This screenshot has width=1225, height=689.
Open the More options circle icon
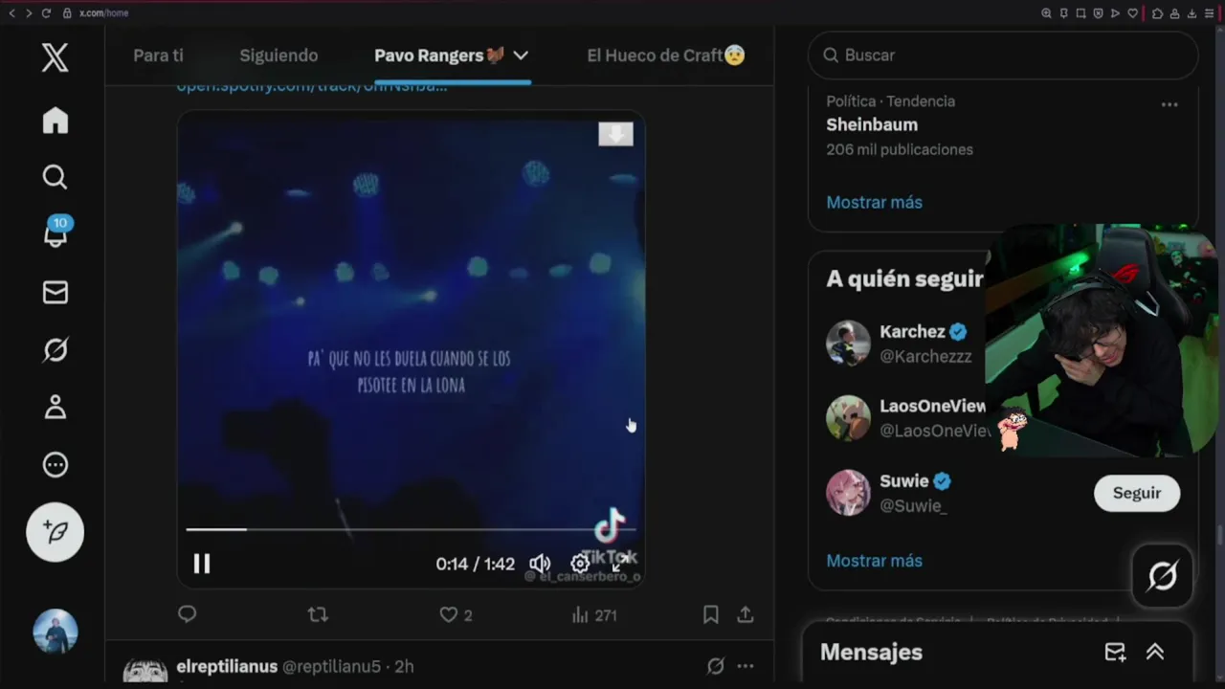55,465
